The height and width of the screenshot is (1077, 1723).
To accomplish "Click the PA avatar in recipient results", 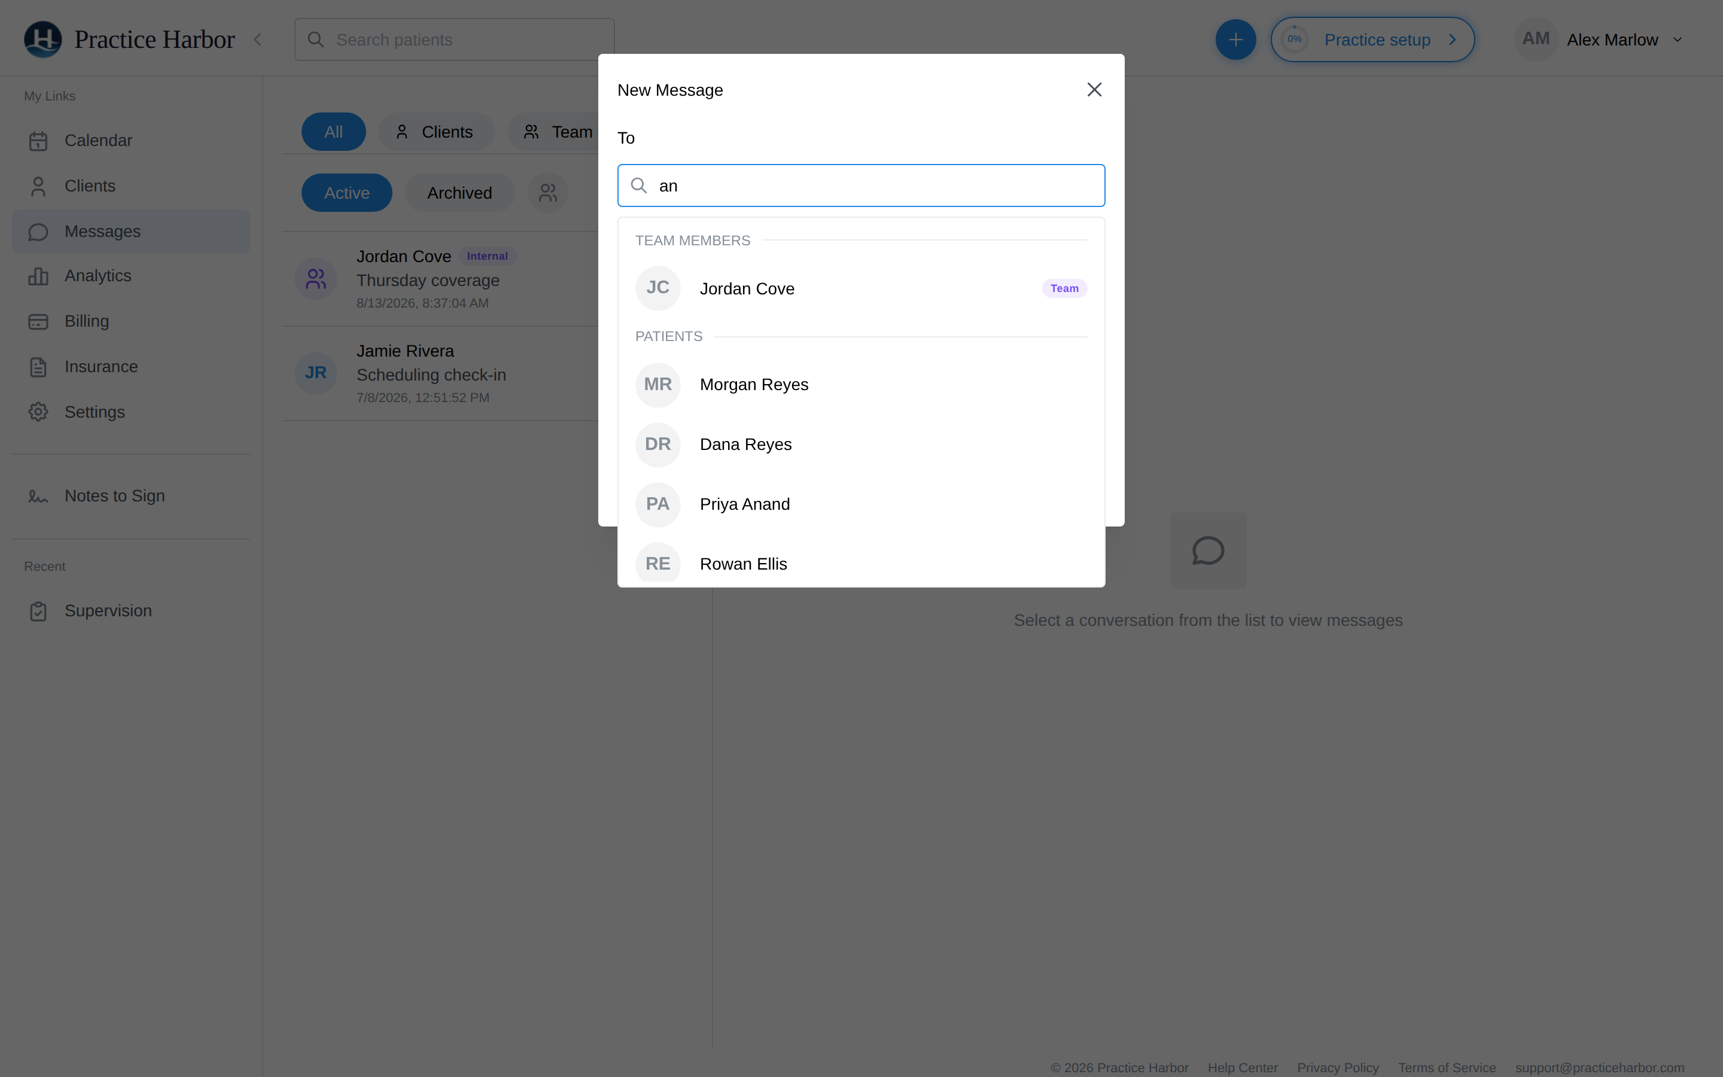I will pyautogui.click(x=657, y=504).
